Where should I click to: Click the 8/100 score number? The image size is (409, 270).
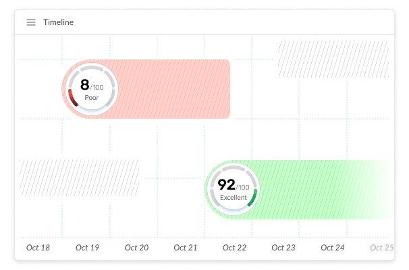[x=92, y=85]
